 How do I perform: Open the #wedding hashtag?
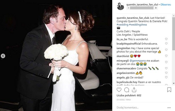122,25
